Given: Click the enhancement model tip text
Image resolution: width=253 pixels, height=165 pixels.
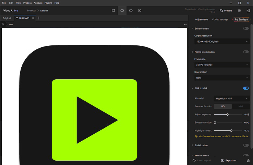Looking at the screenshot, I should click(222, 137).
